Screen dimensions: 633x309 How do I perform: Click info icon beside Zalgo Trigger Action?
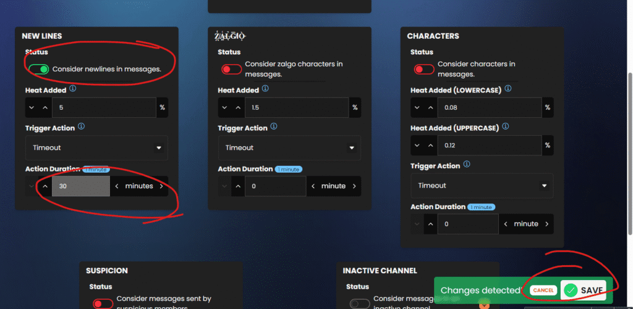pos(274,127)
